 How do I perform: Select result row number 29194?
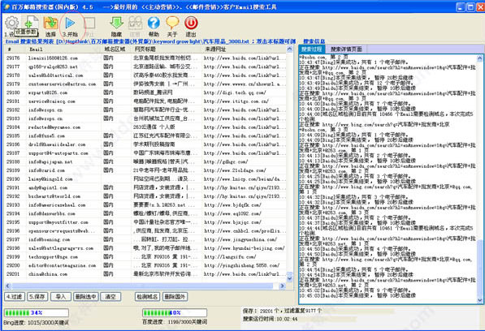[x=145, y=213]
